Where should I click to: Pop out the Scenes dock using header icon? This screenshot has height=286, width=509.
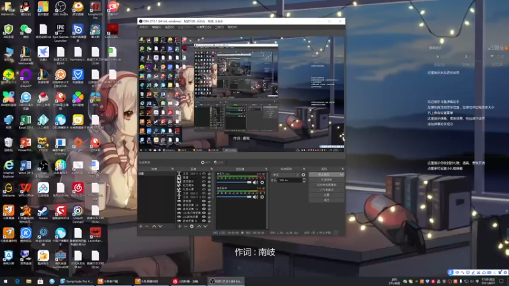[x=172, y=169]
